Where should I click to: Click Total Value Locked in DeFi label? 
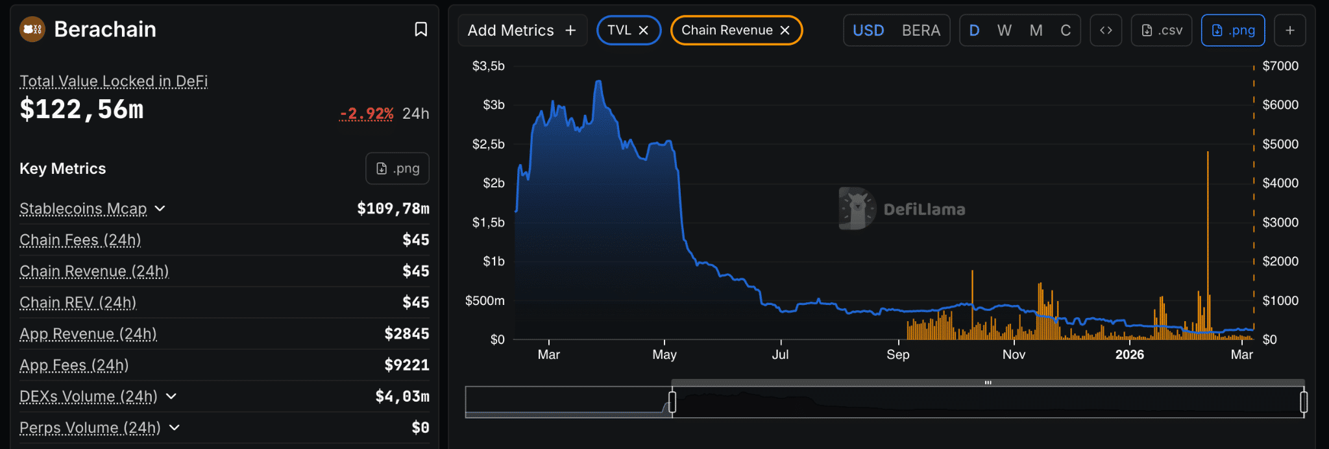(114, 81)
